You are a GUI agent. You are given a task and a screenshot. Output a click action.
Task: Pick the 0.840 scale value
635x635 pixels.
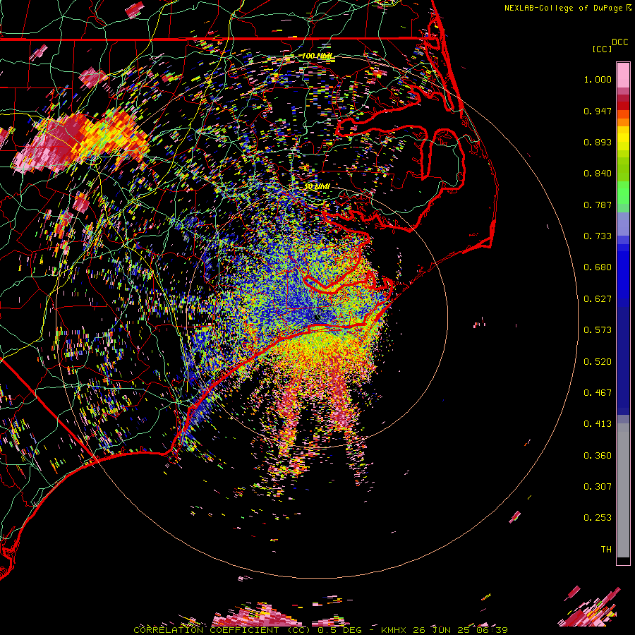click(x=598, y=174)
